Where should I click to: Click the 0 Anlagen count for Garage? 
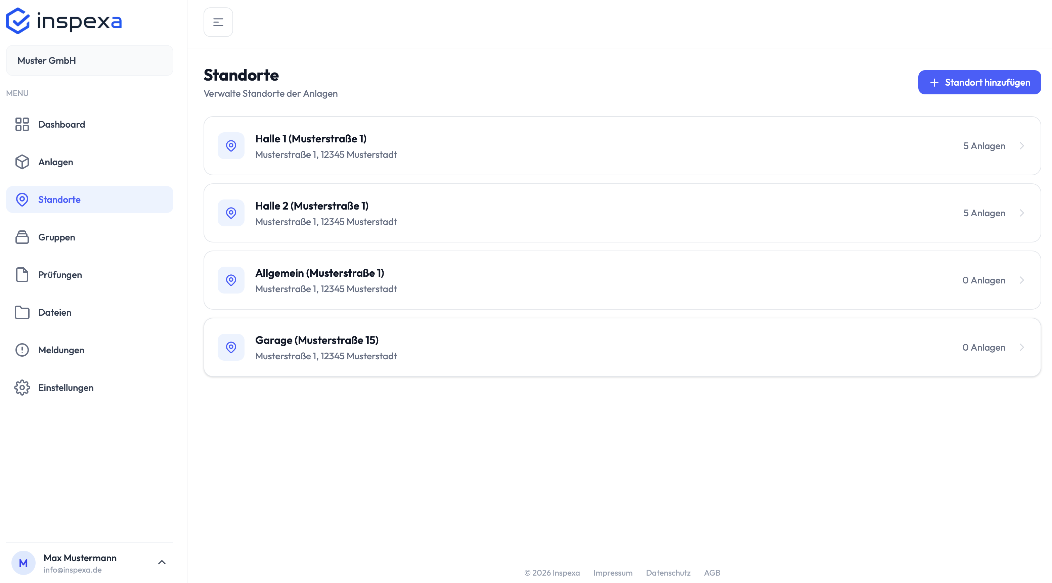(984, 347)
